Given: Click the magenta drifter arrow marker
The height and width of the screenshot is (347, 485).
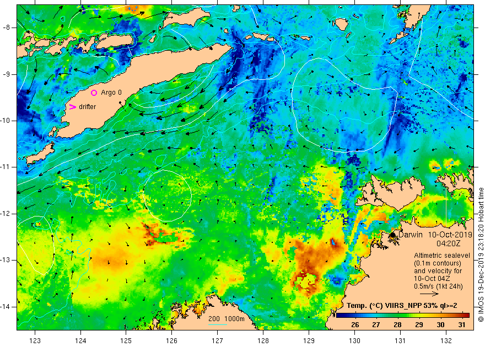Looking at the screenshot, I should [72, 107].
